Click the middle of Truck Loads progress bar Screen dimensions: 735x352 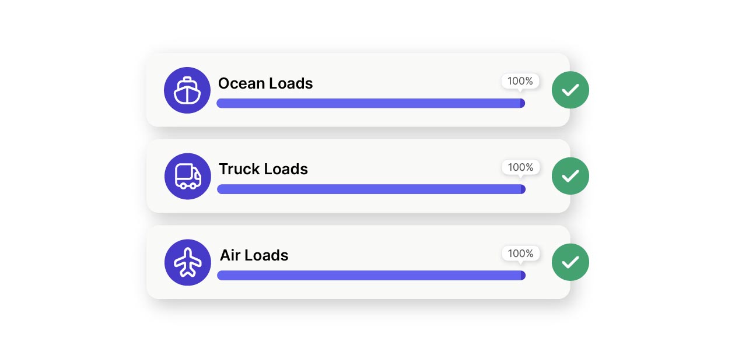coord(370,189)
